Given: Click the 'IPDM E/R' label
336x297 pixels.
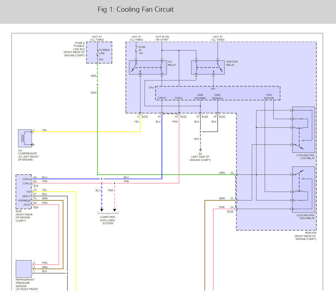Looking at the screenshot, I should click(x=311, y=233).
